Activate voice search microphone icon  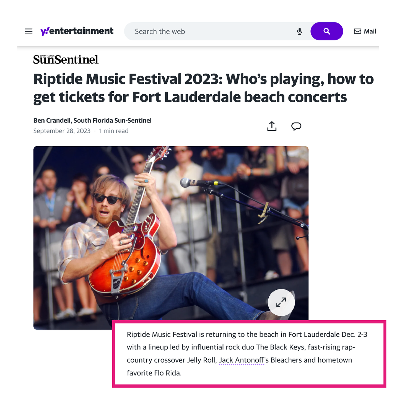tap(299, 31)
